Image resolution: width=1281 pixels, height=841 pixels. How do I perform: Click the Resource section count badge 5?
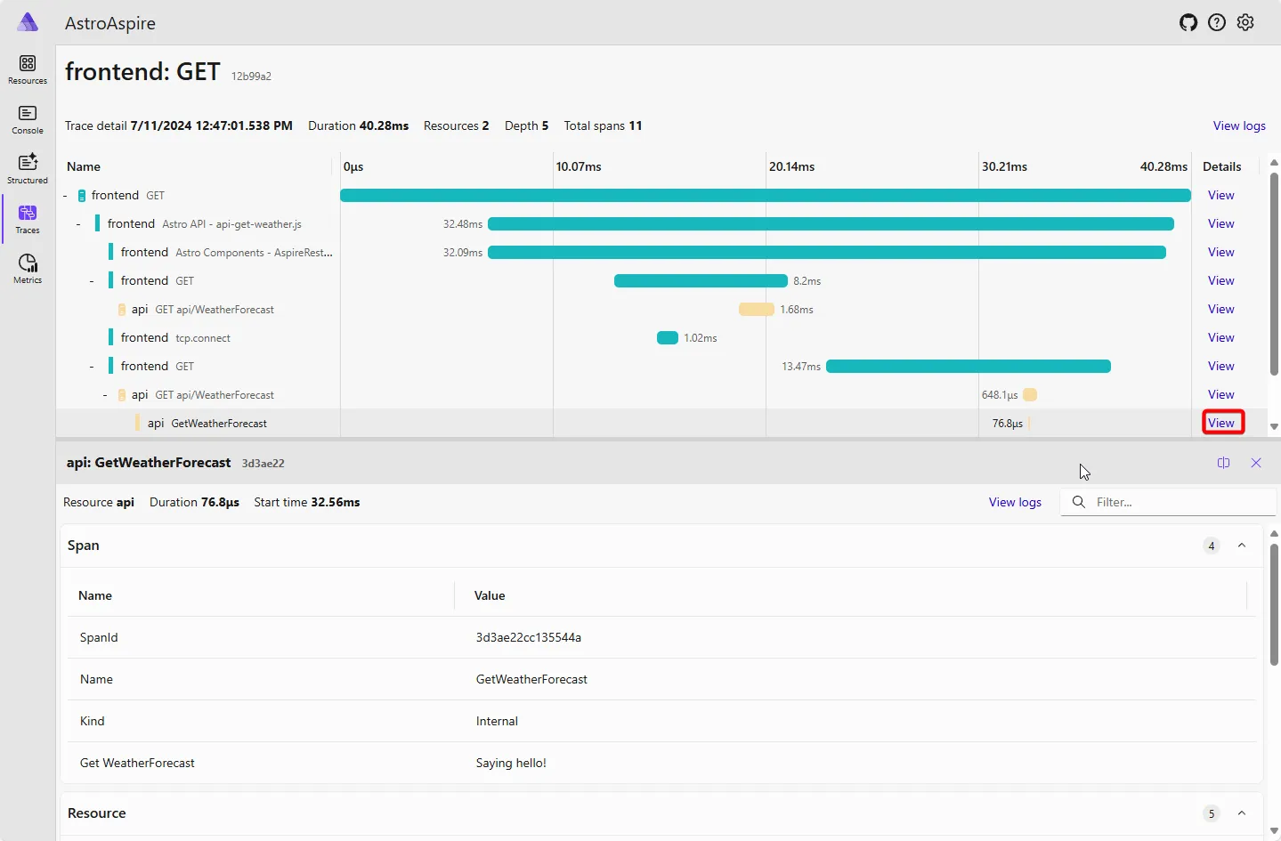(x=1212, y=813)
